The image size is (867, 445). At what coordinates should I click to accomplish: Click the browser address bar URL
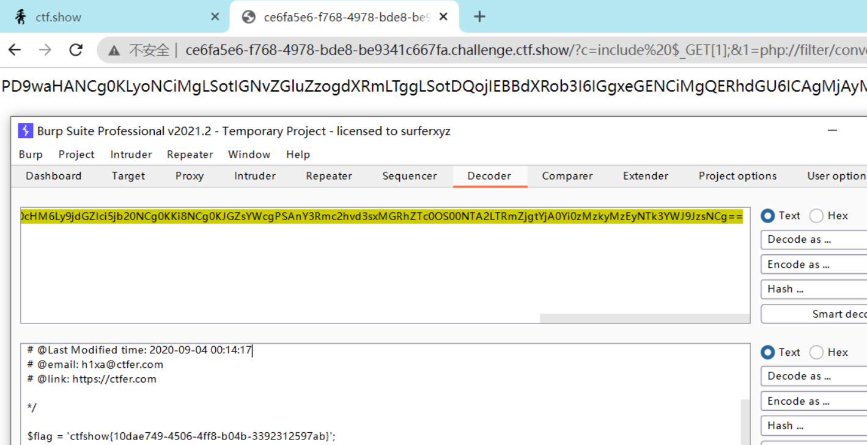[x=526, y=51]
